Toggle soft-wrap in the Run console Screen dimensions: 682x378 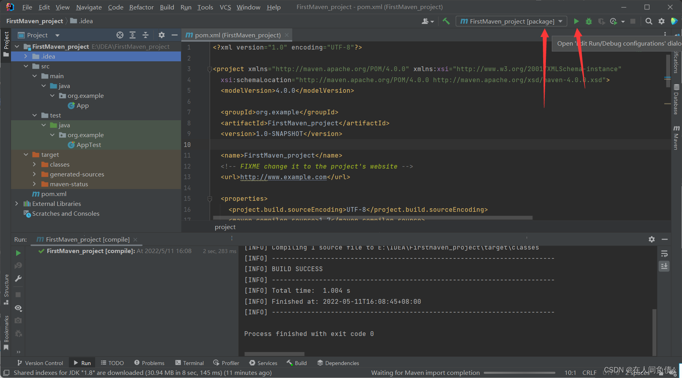664,254
